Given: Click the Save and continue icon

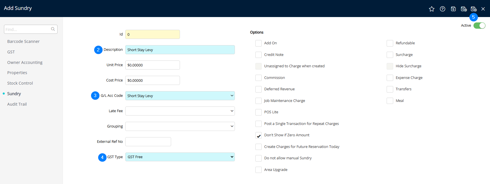Looking at the screenshot, I should click(464, 9).
